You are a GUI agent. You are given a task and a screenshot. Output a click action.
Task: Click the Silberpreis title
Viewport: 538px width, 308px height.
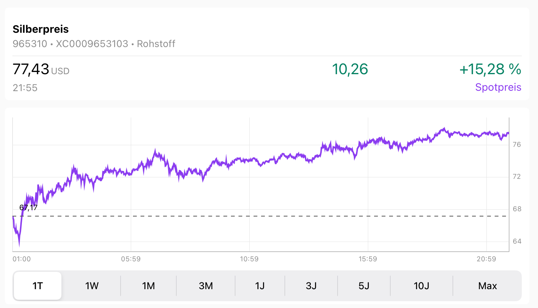[41, 29]
